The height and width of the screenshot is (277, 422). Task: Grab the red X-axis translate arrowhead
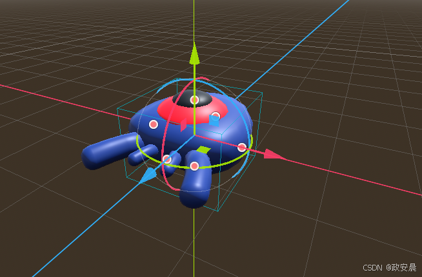[x=274, y=155]
